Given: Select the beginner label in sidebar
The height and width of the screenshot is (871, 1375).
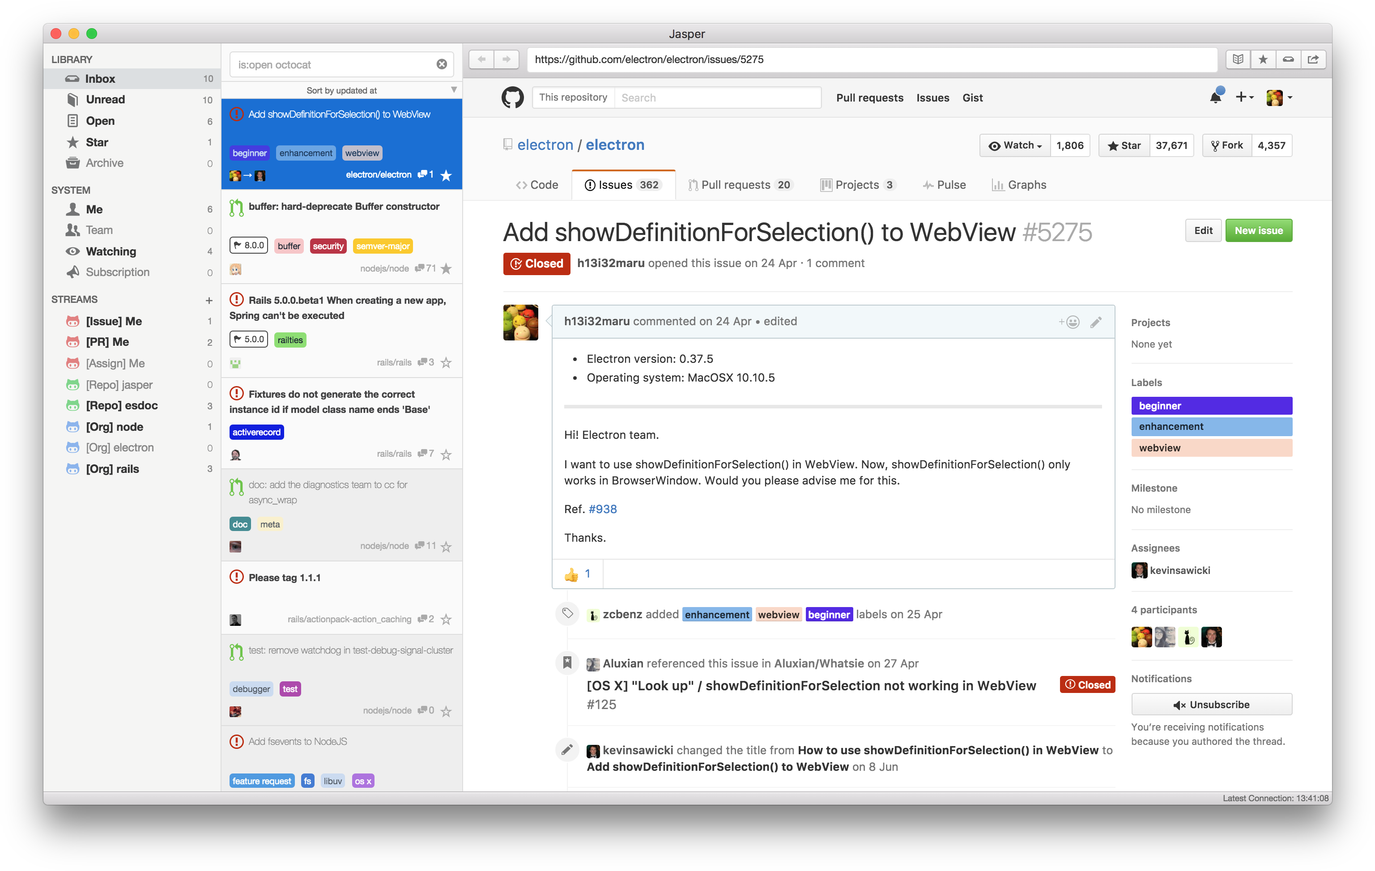Looking at the screenshot, I should (1212, 406).
